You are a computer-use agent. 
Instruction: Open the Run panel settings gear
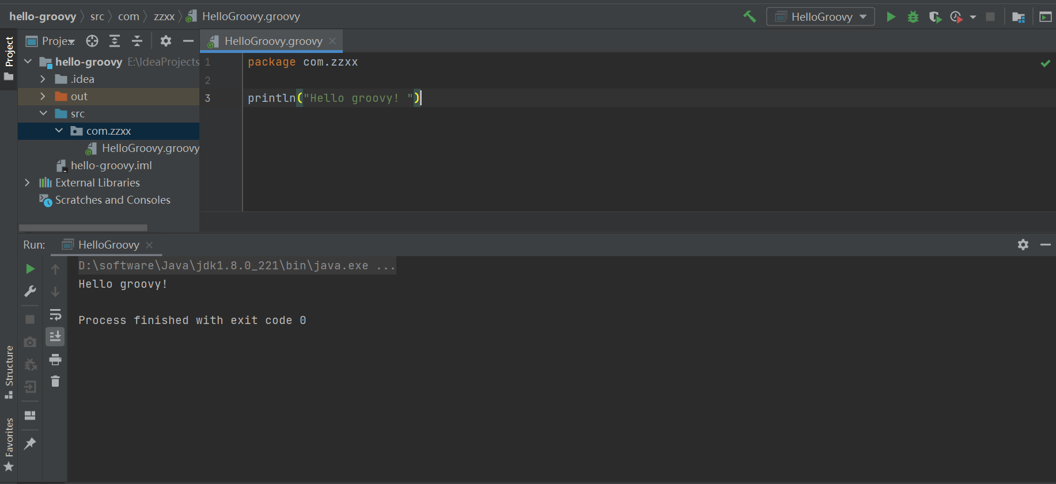tap(1023, 245)
